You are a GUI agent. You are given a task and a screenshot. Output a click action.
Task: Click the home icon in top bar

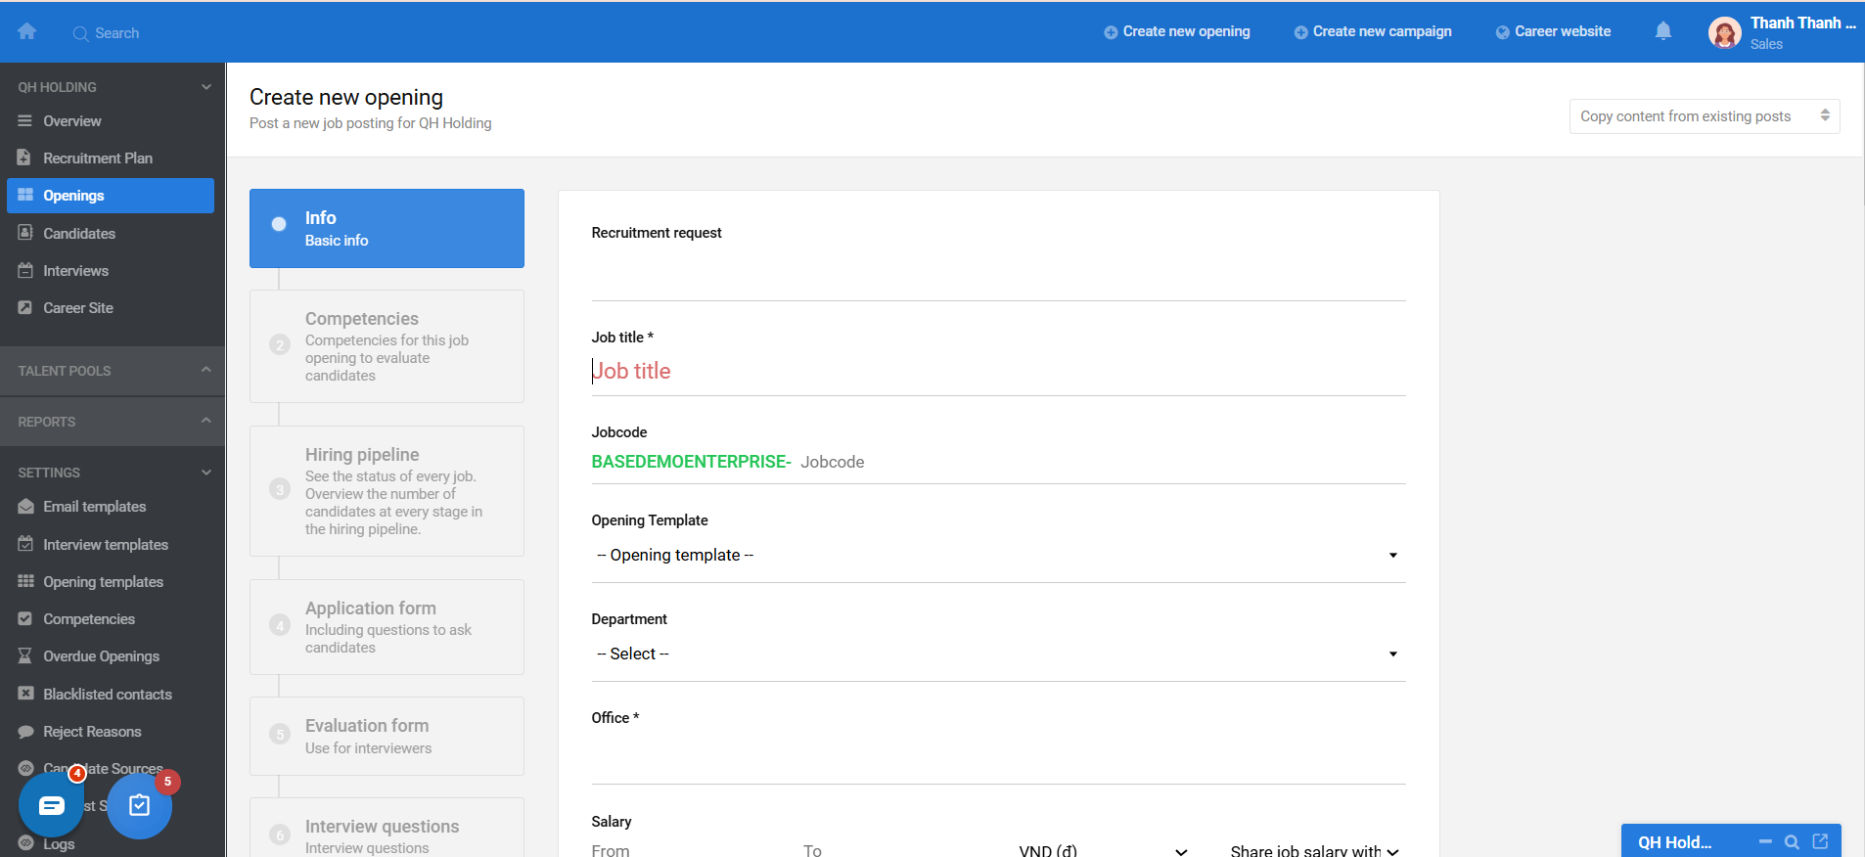tap(27, 31)
